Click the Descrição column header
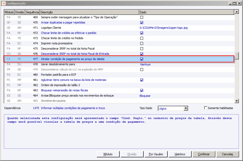 89,12
